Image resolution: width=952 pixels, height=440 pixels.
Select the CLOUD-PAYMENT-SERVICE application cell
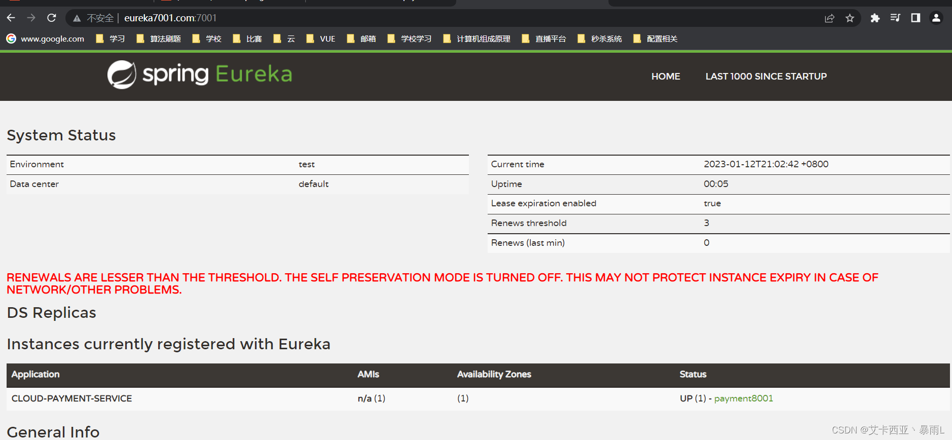pos(71,398)
